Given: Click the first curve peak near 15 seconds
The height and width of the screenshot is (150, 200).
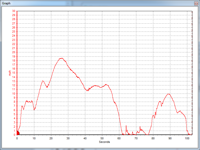Looking at the screenshot, I should click(x=43, y=81).
